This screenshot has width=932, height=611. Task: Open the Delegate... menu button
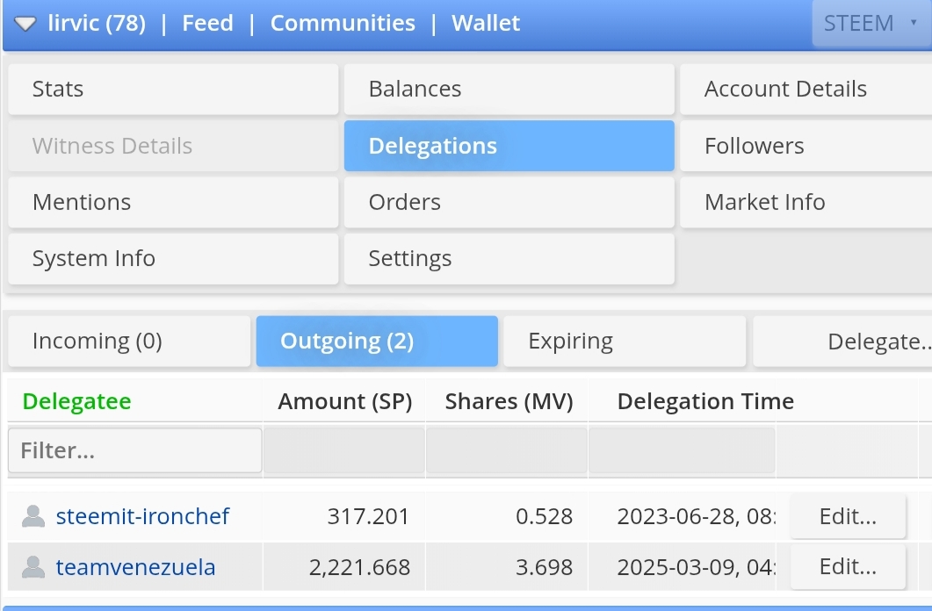[x=842, y=341]
